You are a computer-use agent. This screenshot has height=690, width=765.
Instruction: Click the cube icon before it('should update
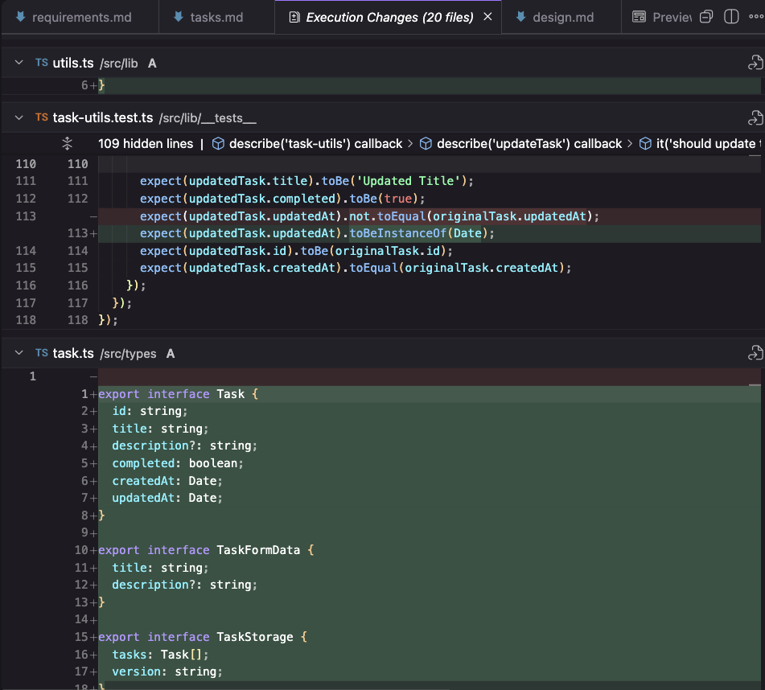[x=645, y=143]
